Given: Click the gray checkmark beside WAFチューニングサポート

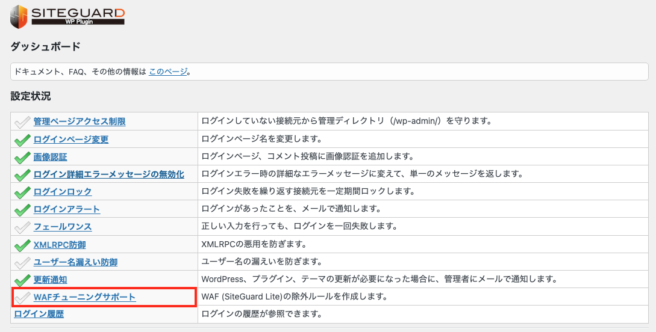Looking at the screenshot, I should click(x=22, y=298).
